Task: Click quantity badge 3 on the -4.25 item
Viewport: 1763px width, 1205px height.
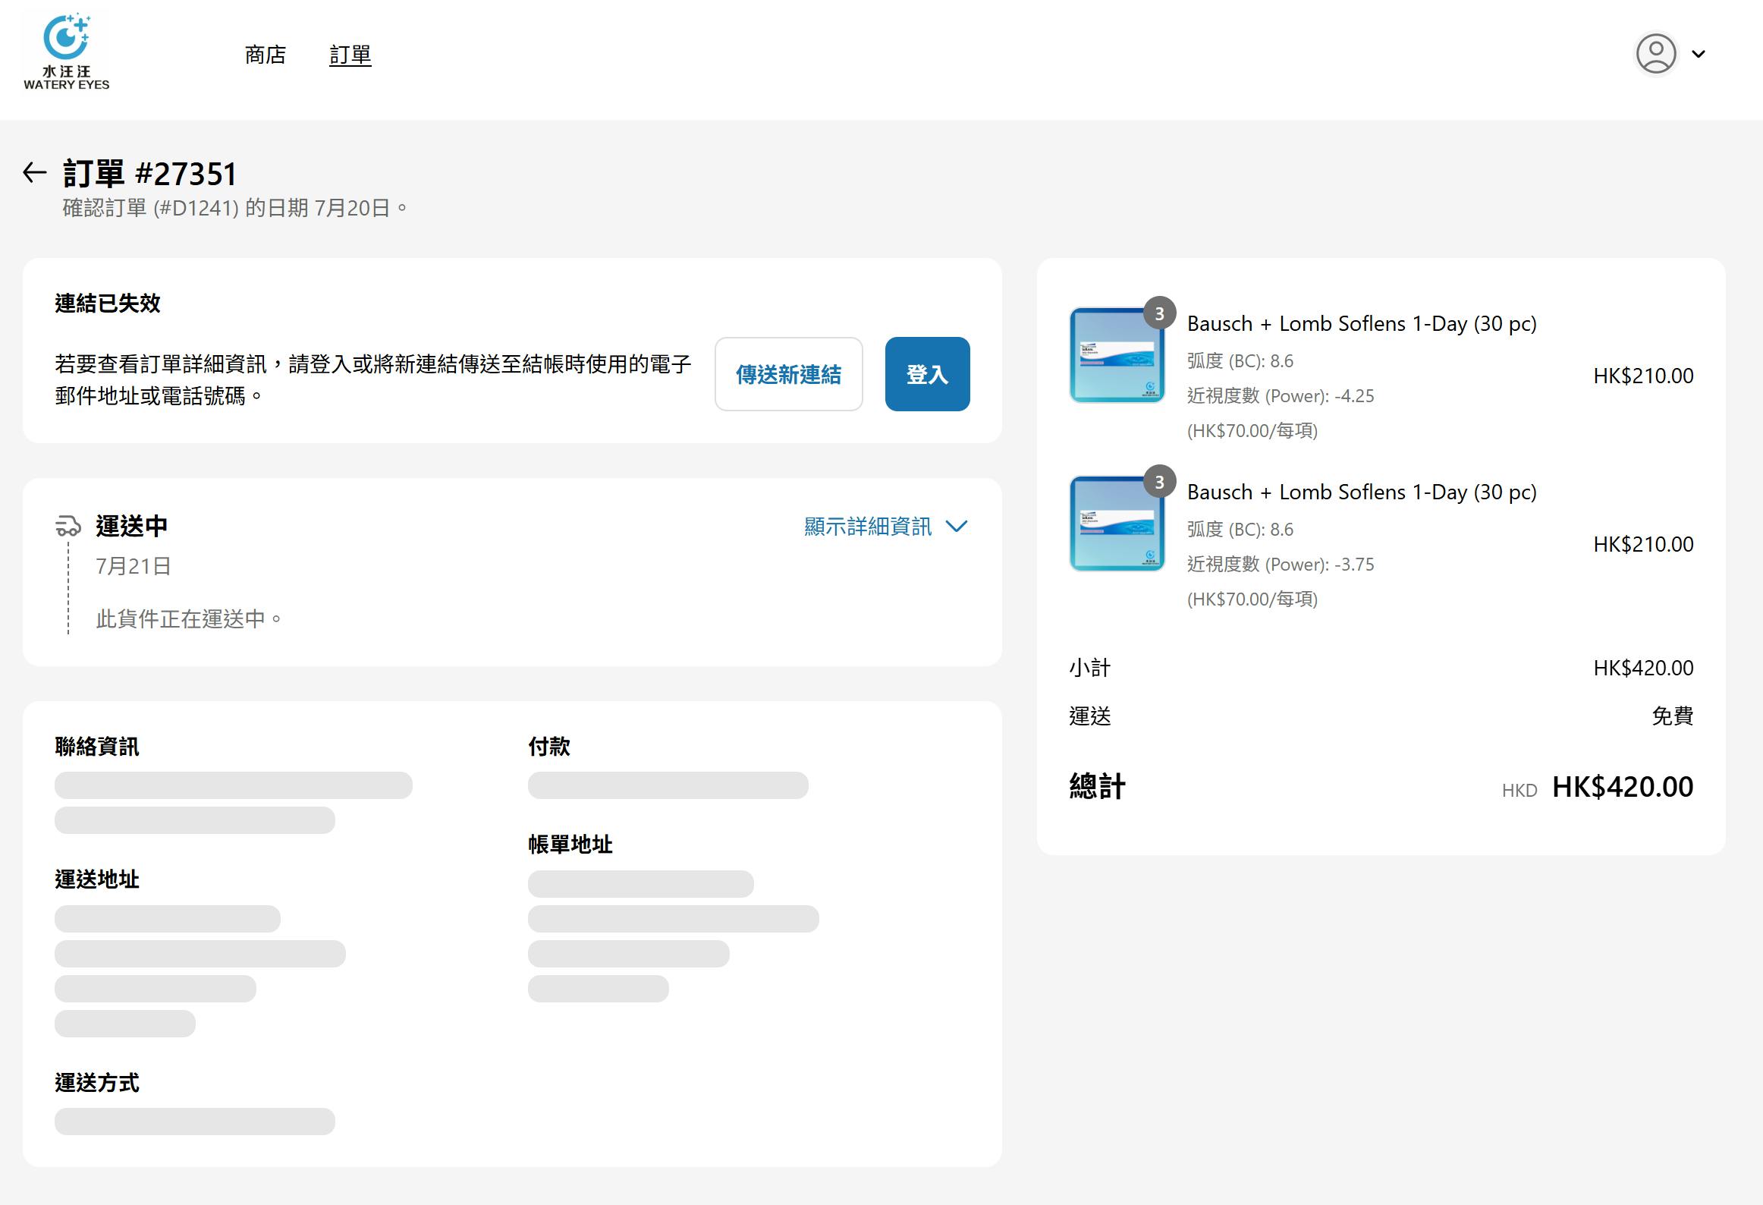Action: coord(1159,313)
